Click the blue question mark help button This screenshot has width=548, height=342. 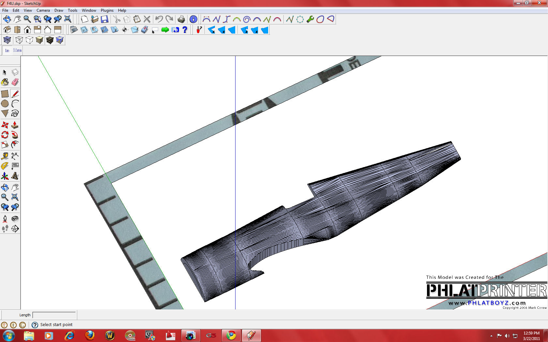coord(185,30)
